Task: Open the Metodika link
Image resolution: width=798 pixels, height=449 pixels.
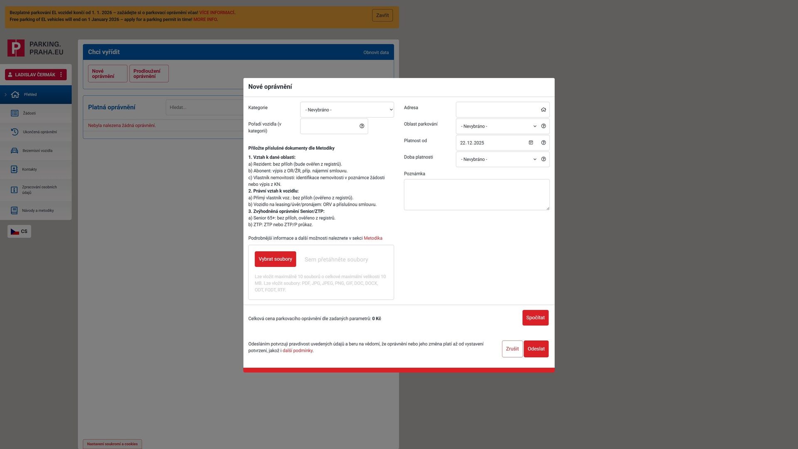Action: [372, 238]
